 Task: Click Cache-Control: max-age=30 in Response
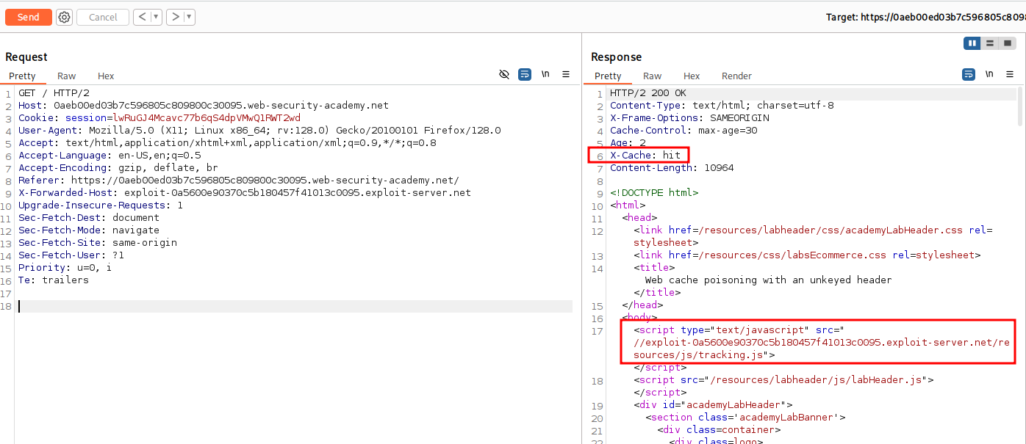pos(684,131)
